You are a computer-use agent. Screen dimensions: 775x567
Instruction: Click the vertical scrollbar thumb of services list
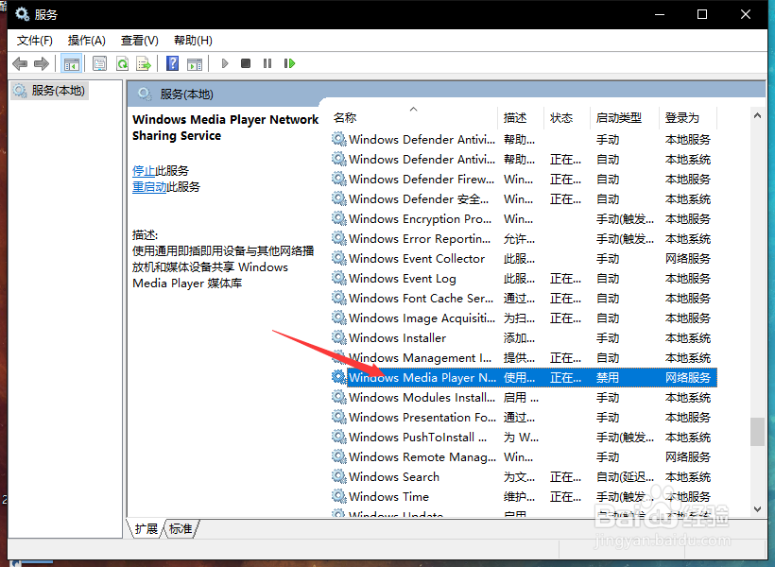point(757,432)
